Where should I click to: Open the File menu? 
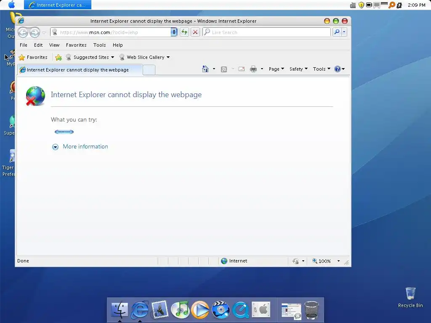[x=24, y=45]
